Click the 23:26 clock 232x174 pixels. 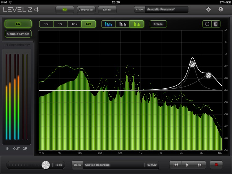pos(116,2)
